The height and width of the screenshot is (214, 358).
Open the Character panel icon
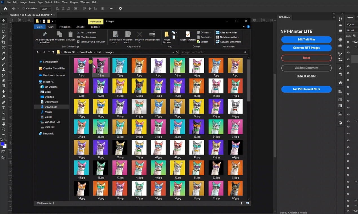pyautogui.click(x=340, y=68)
